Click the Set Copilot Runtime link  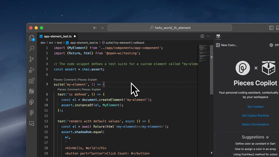(255, 115)
